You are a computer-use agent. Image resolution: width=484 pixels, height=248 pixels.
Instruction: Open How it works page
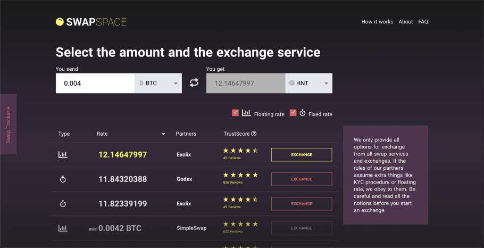[x=377, y=22]
